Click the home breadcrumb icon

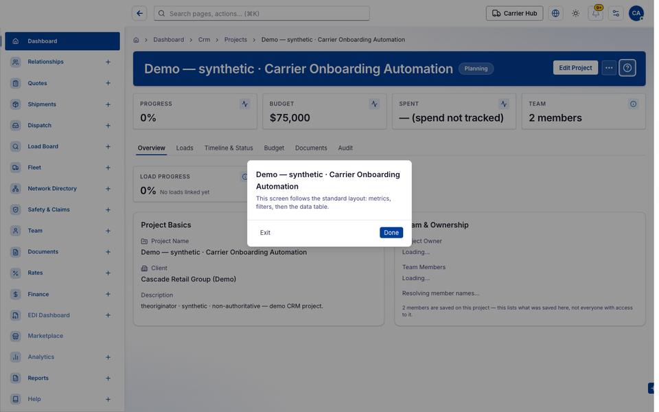[x=136, y=40]
